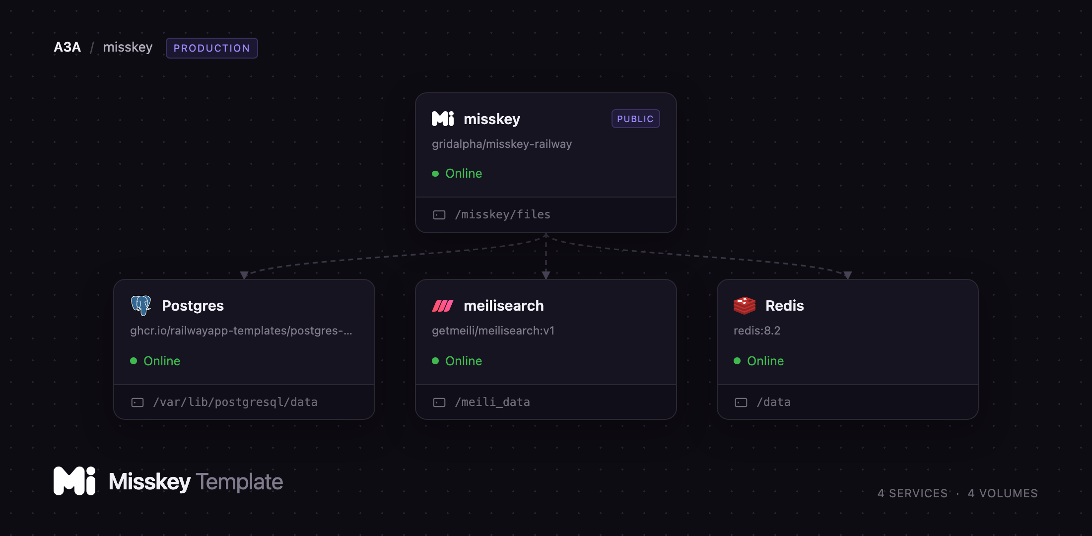
Task: Click Online status on Postgres card
Action: [162, 361]
